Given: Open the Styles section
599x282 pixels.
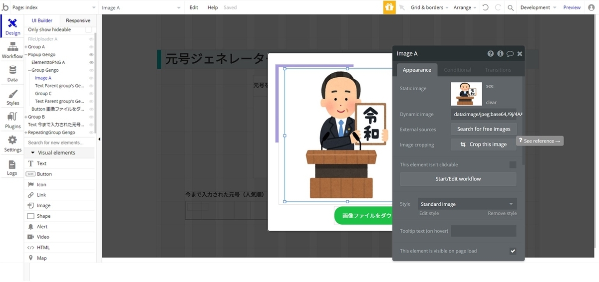Looking at the screenshot, I should pyautogui.click(x=12, y=97).
